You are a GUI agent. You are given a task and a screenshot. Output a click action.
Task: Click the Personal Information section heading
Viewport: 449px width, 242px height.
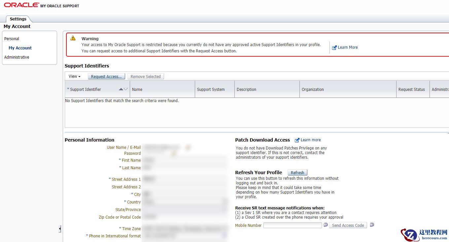click(x=89, y=140)
